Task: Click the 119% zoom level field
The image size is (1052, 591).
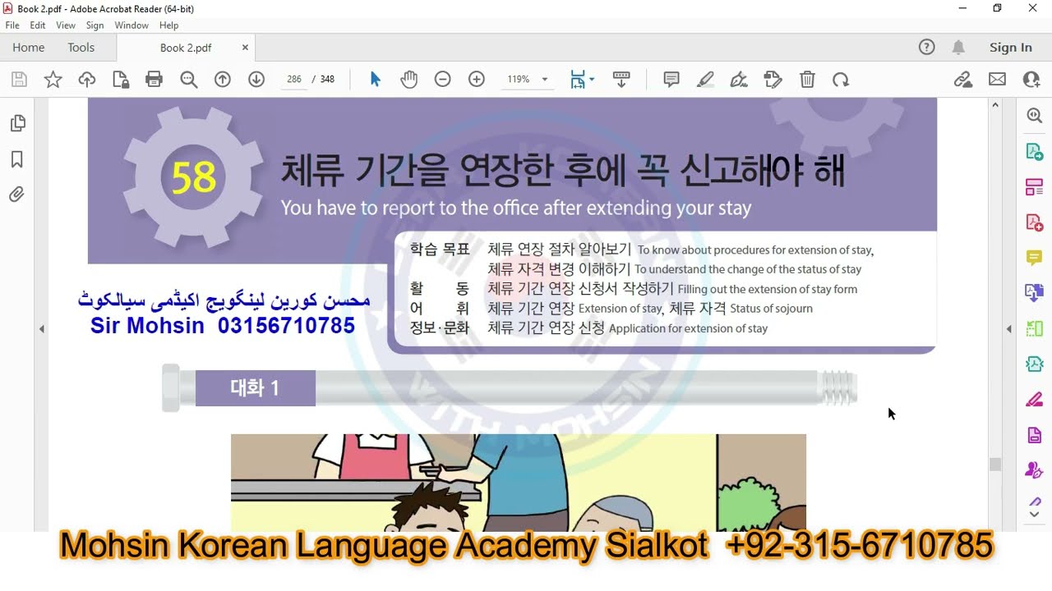Action: (x=519, y=80)
